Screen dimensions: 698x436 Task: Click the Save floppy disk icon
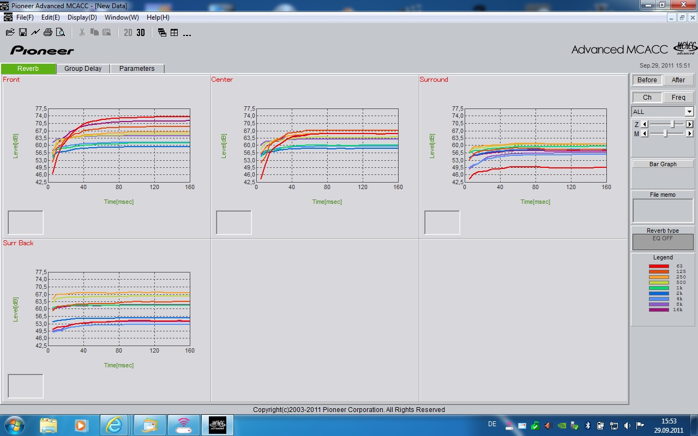coord(23,33)
